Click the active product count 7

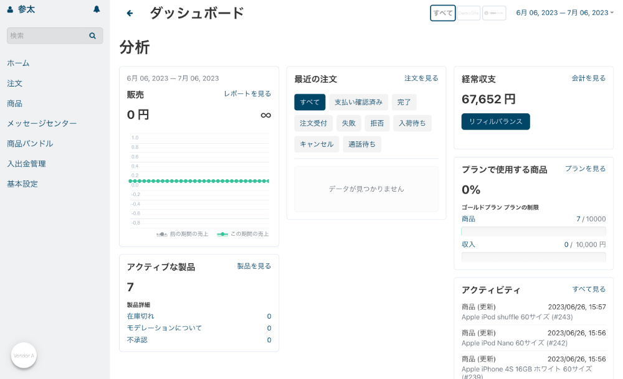pos(130,287)
